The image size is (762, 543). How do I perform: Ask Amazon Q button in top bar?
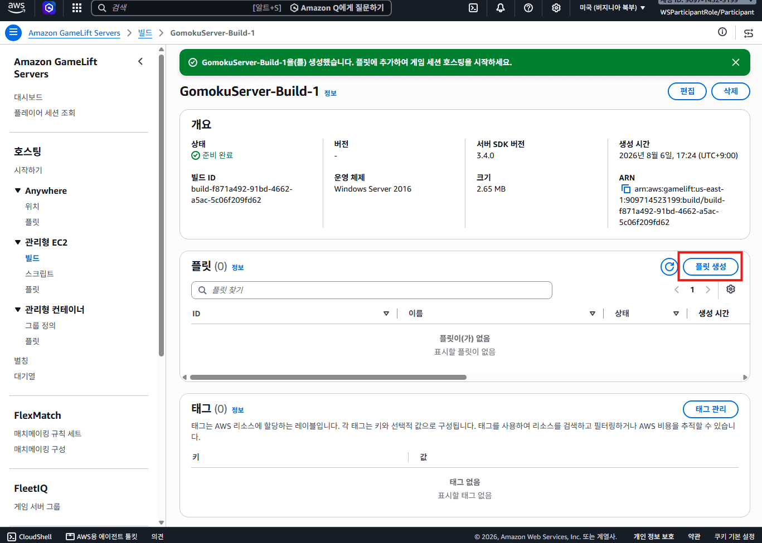point(337,8)
